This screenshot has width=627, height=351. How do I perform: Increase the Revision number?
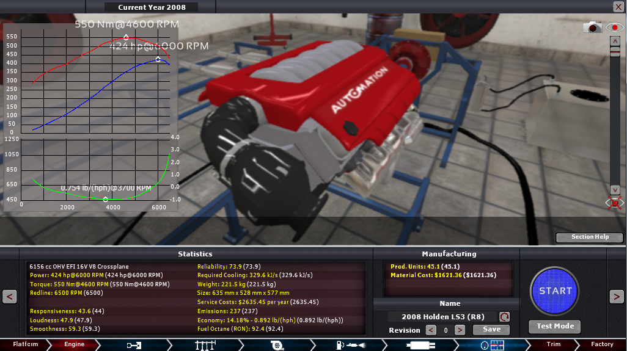pos(460,330)
